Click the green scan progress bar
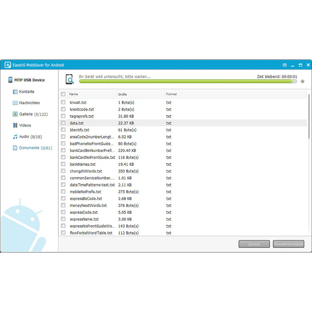The height and width of the screenshot is (312, 312). point(188,81)
